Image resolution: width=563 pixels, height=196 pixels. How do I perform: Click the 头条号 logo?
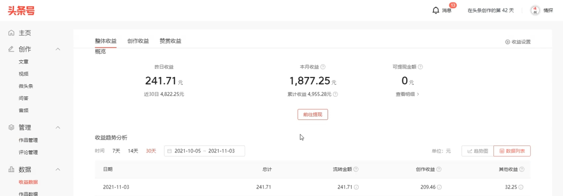coord(21,10)
